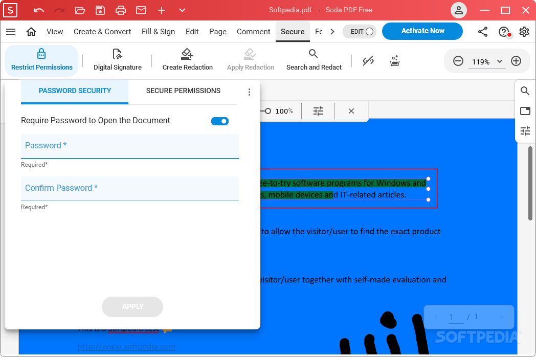Click the APPLY button

coord(132,307)
